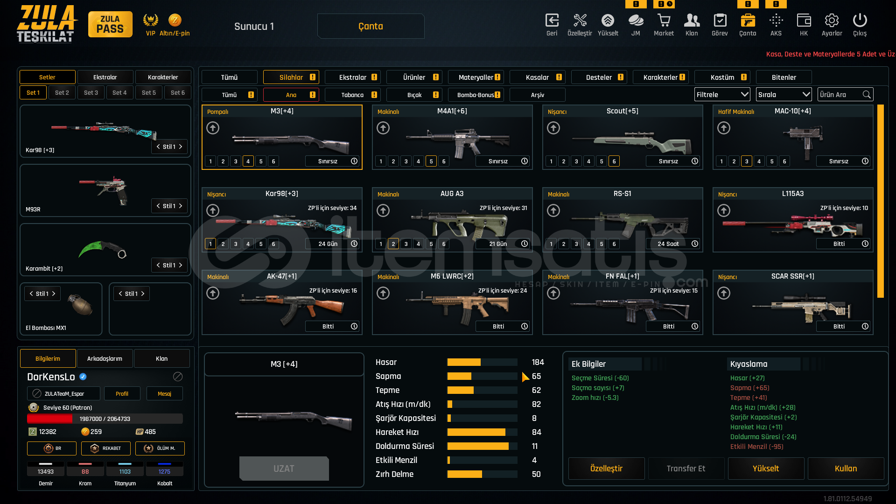Screen dimensions: 896x504
Task: Click upgrade arrow on M4A1[+6] card
Action: point(383,128)
